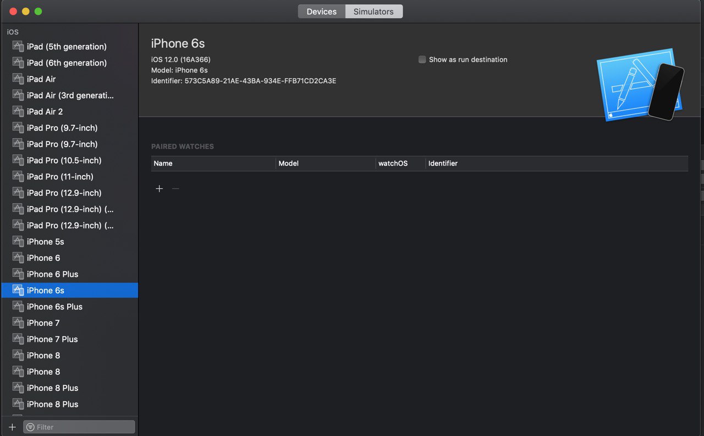Viewport: 704px width, 436px height.
Task: Click the minus button under Paired Watches
Action: tap(175, 189)
